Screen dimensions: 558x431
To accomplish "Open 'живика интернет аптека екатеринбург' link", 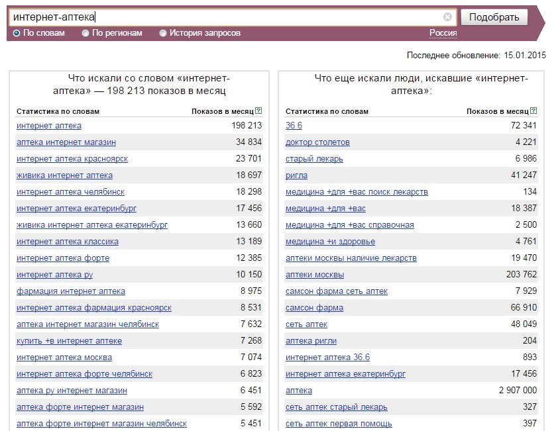I will coord(92,224).
